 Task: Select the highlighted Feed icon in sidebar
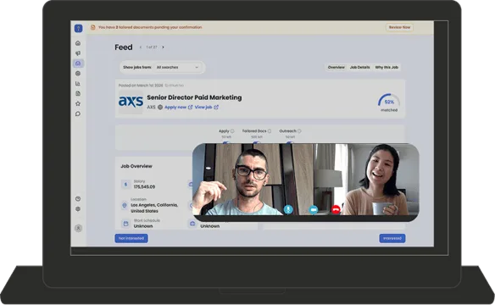click(78, 64)
